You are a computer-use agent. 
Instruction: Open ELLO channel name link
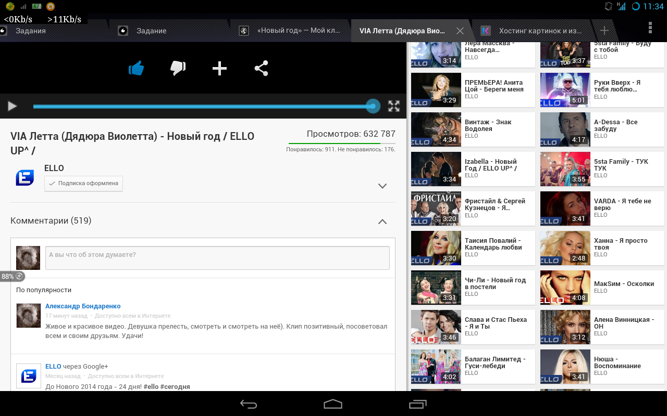coord(54,168)
